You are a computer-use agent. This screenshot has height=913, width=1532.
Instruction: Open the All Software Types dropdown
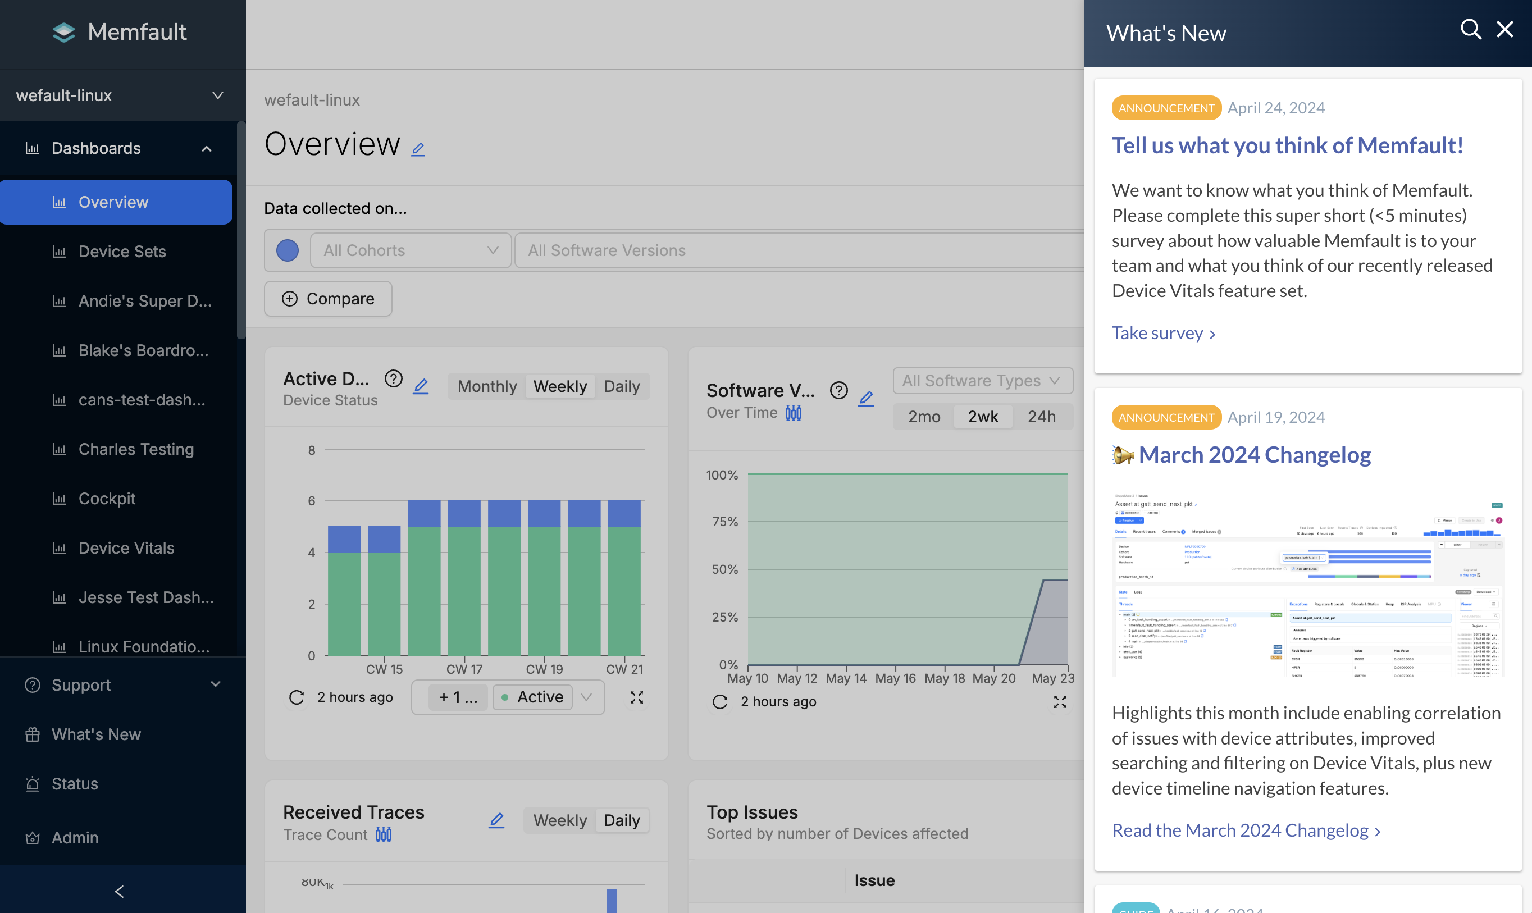tap(982, 381)
